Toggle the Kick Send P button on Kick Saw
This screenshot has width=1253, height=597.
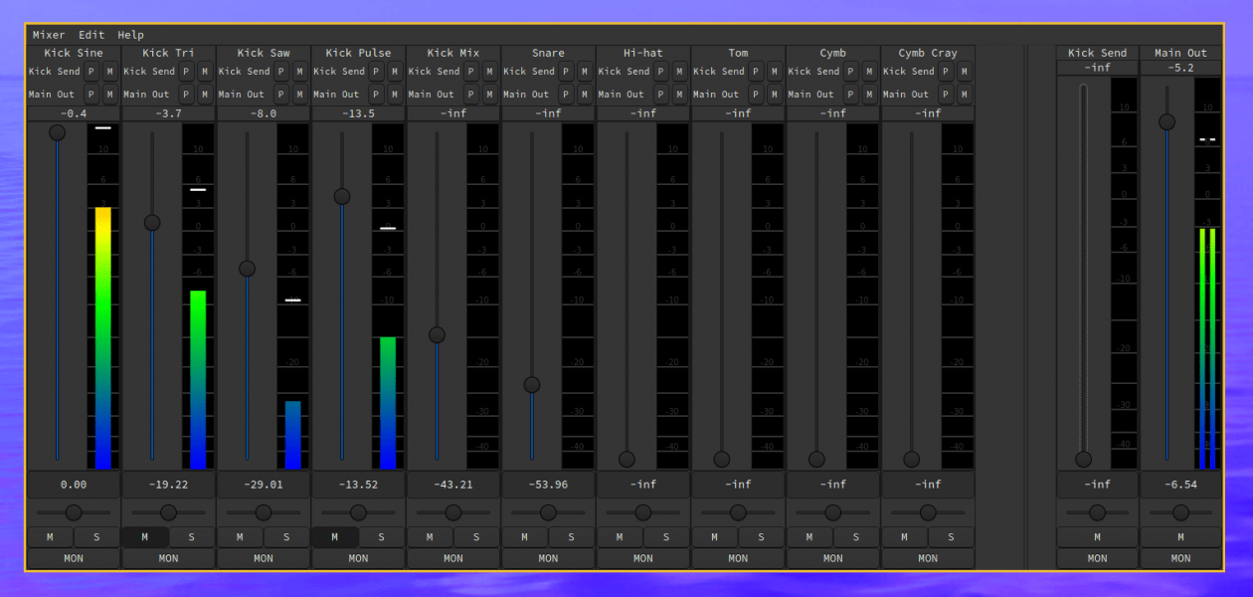tap(281, 72)
